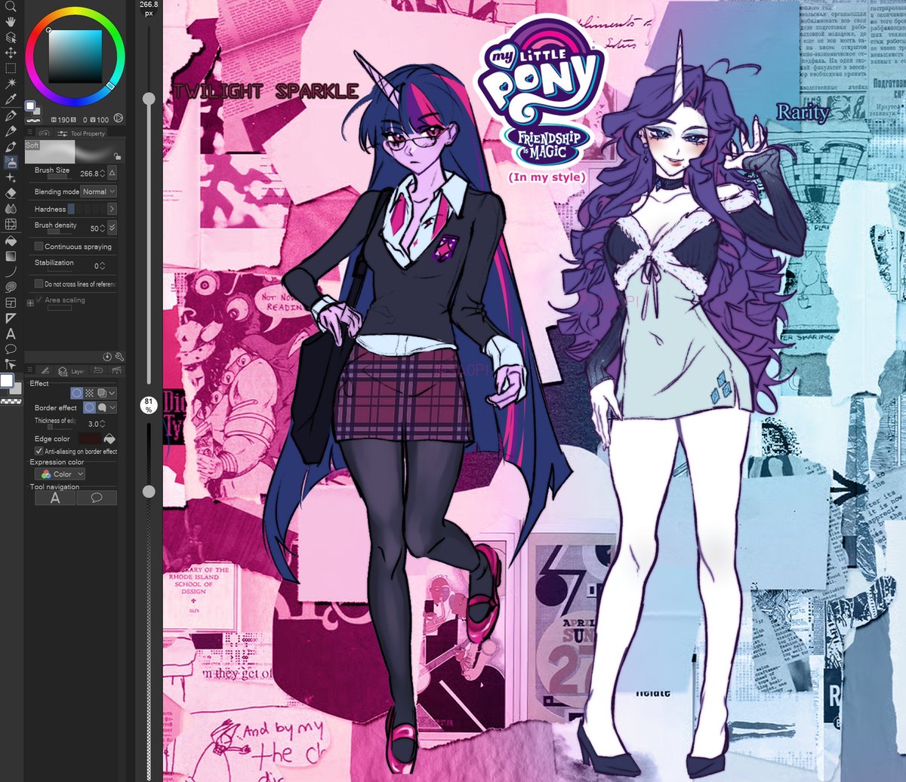Screen dimensions: 906x782
Task: Switch to tab left of Tool Property
Action: 44,133
